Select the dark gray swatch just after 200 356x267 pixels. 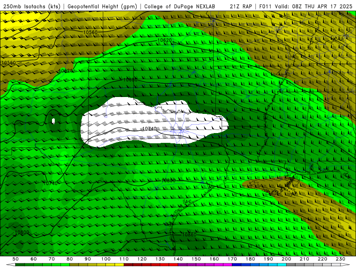(x=291, y=265)
